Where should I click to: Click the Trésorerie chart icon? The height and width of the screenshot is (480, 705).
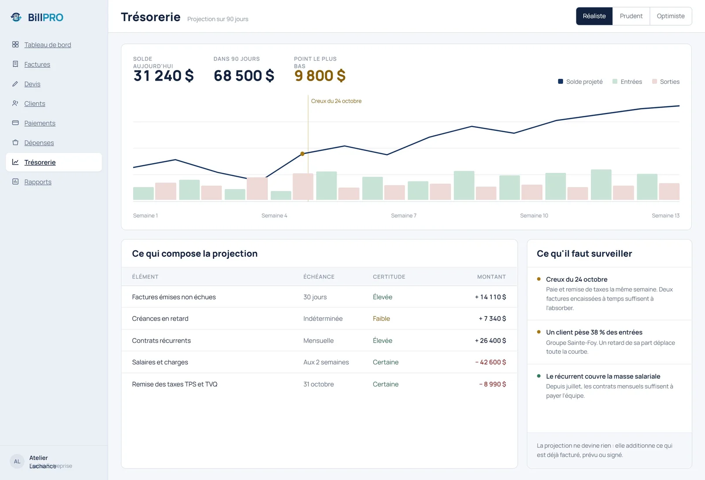click(15, 162)
